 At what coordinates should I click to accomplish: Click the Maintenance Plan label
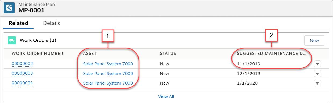click(x=37, y=4)
